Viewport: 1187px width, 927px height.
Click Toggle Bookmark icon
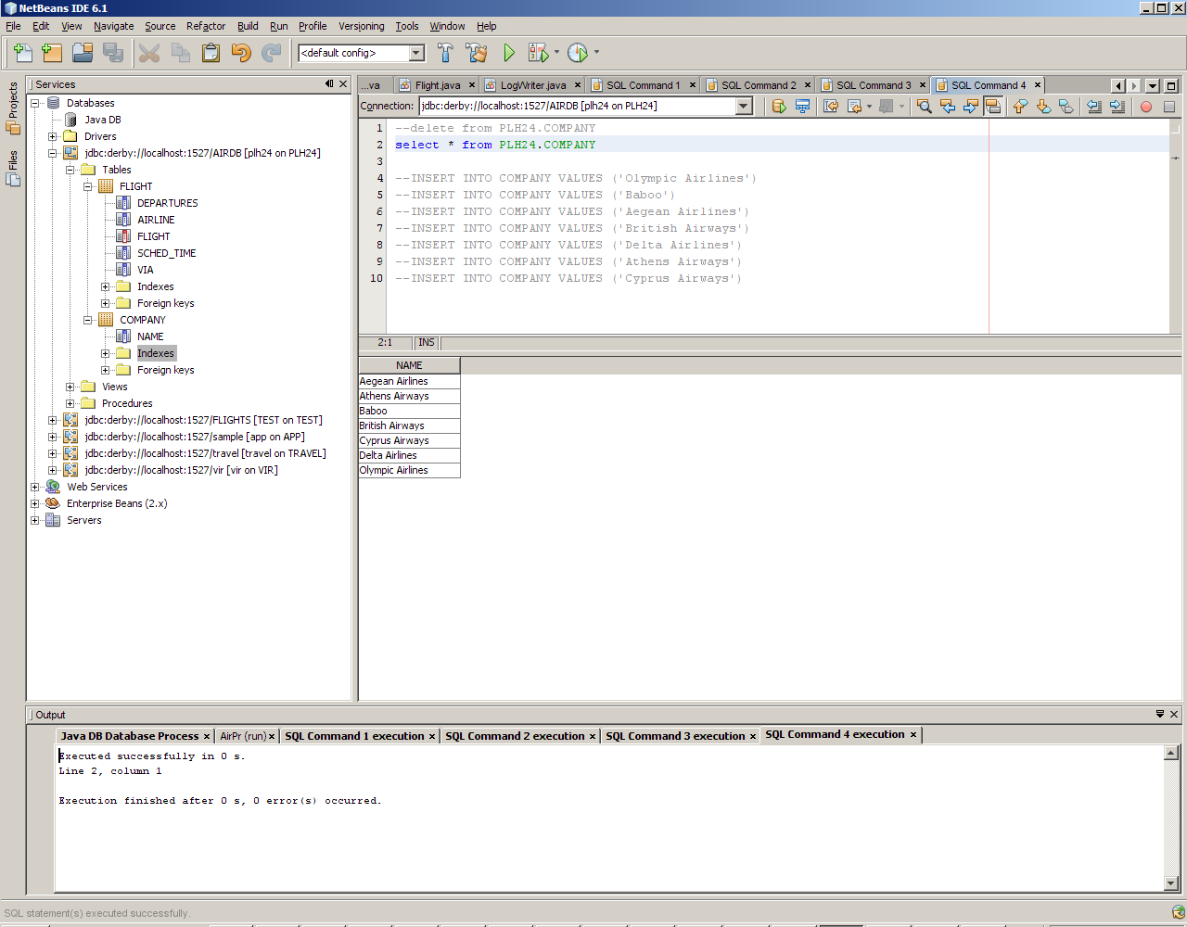[1066, 107]
